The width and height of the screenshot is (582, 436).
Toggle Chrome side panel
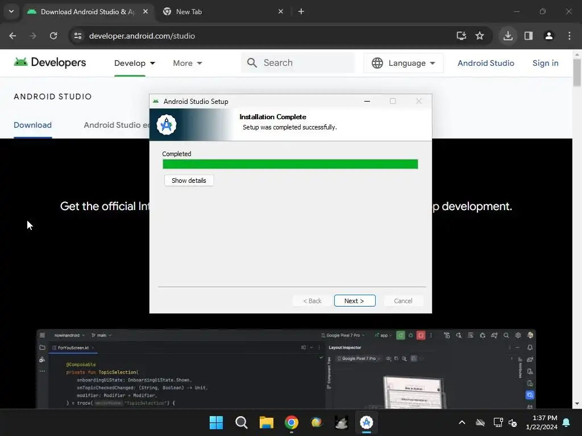click(529, 36)
